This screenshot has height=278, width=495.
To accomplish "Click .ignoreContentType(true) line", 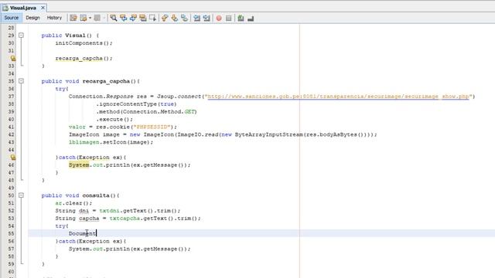I will click(x=136, y=104).
